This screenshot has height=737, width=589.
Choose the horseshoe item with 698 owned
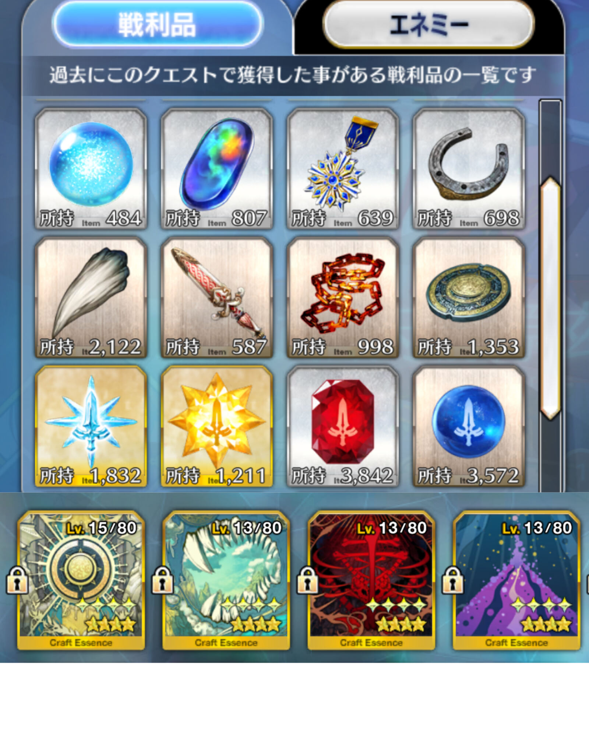point(469,169)
